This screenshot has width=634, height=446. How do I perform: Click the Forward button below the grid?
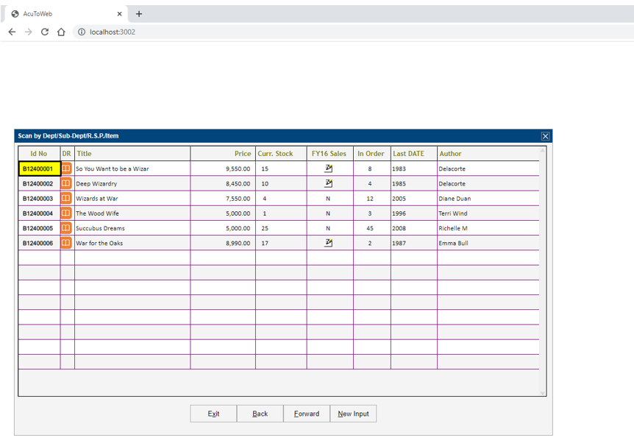coord(307,414)
